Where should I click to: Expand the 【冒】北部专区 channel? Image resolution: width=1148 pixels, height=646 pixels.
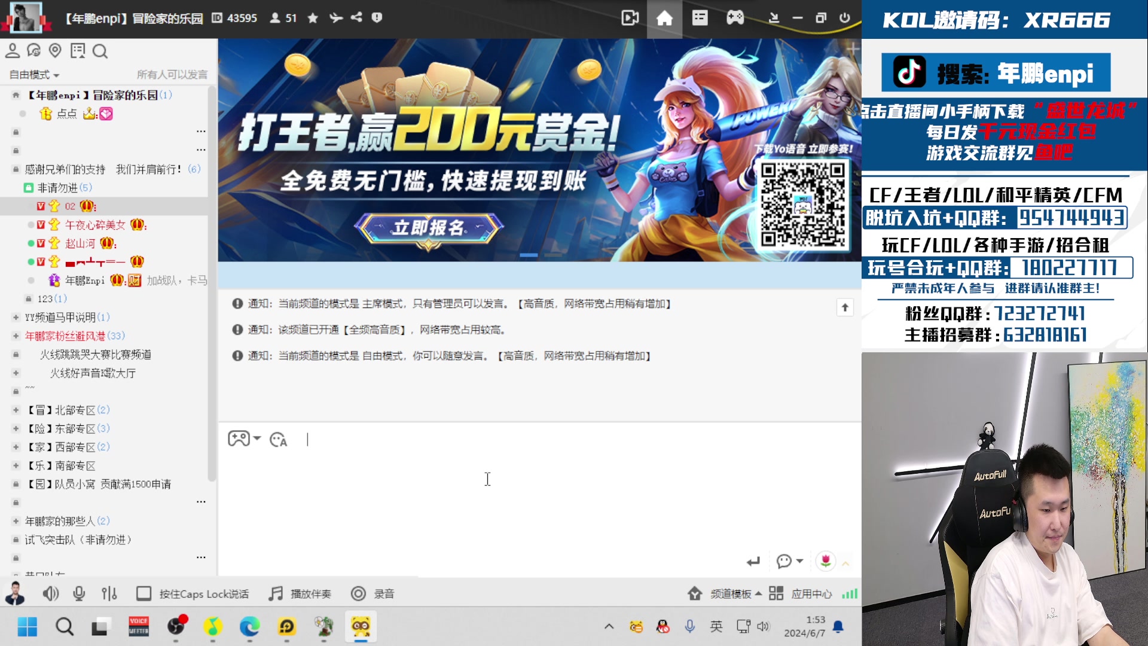click(x=16, y=410)
